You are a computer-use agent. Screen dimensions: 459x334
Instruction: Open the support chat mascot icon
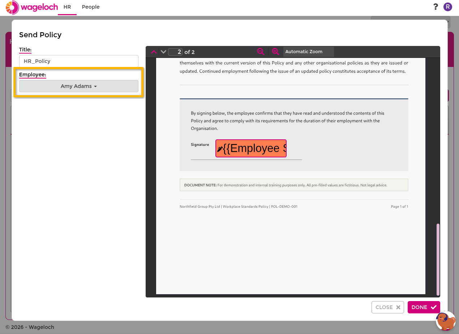[x=446, y=321]
